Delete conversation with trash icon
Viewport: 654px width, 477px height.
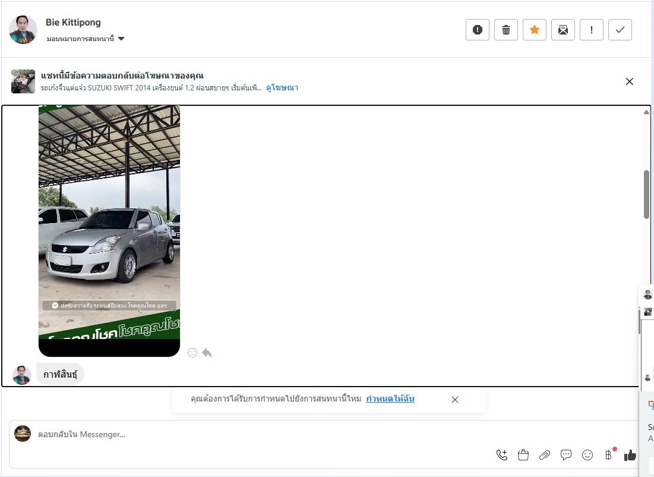(506, 30)
